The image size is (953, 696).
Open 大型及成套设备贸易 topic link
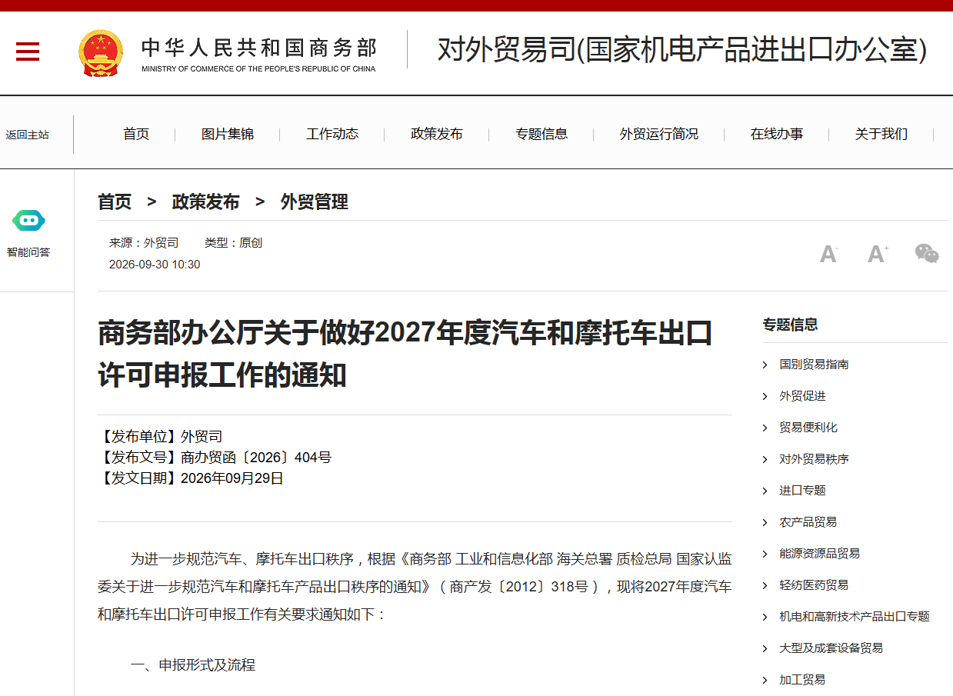[831, 648]
